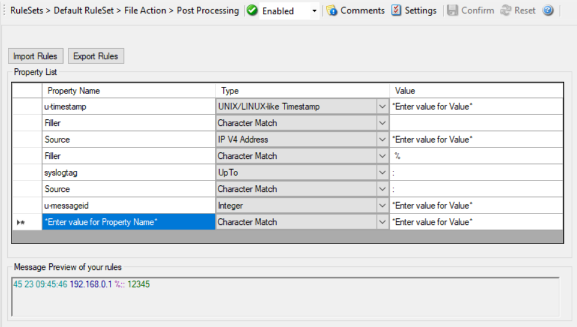The image size is (577, 327).
Task: Click the green Enabled checkmark icon
Action: coord(252,11)
